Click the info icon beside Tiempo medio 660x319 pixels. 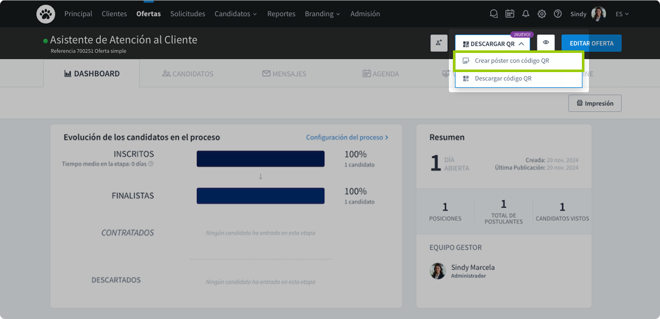(x=151, y=164)
